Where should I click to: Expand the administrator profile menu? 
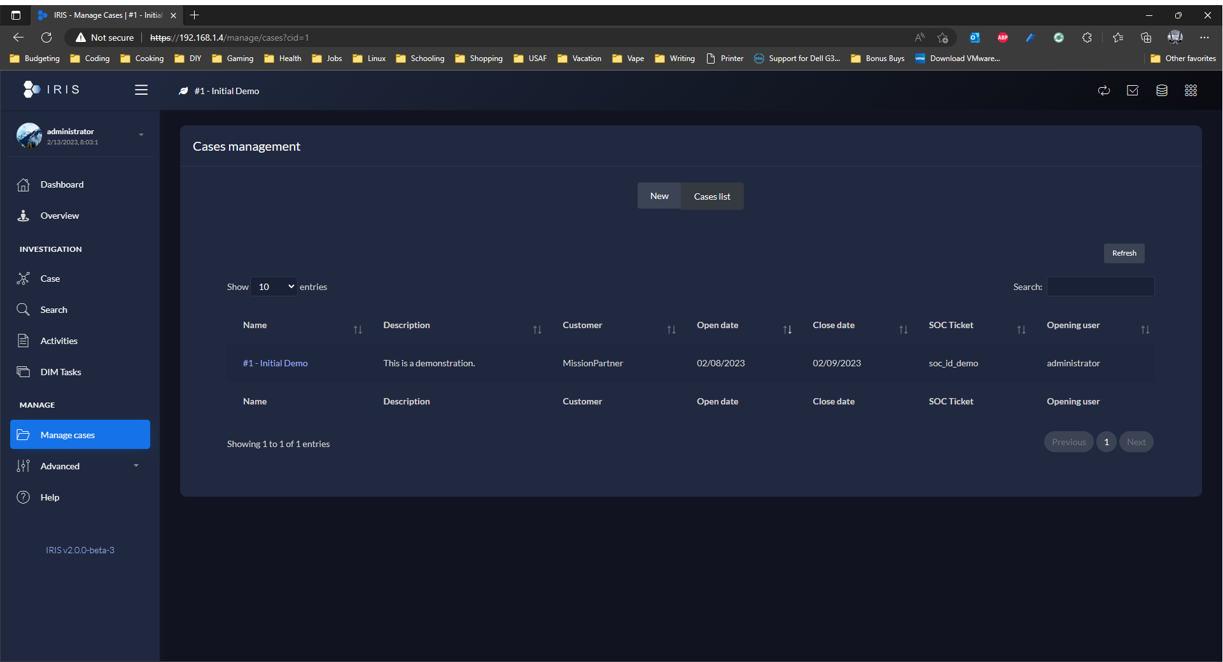click(141, 135)
